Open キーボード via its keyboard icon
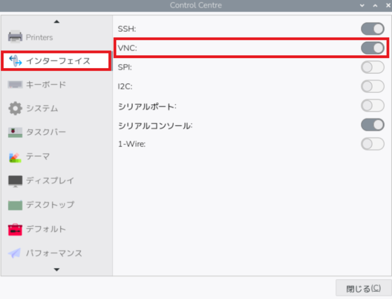Screen dimensions: 392x299 pos(15,85)
